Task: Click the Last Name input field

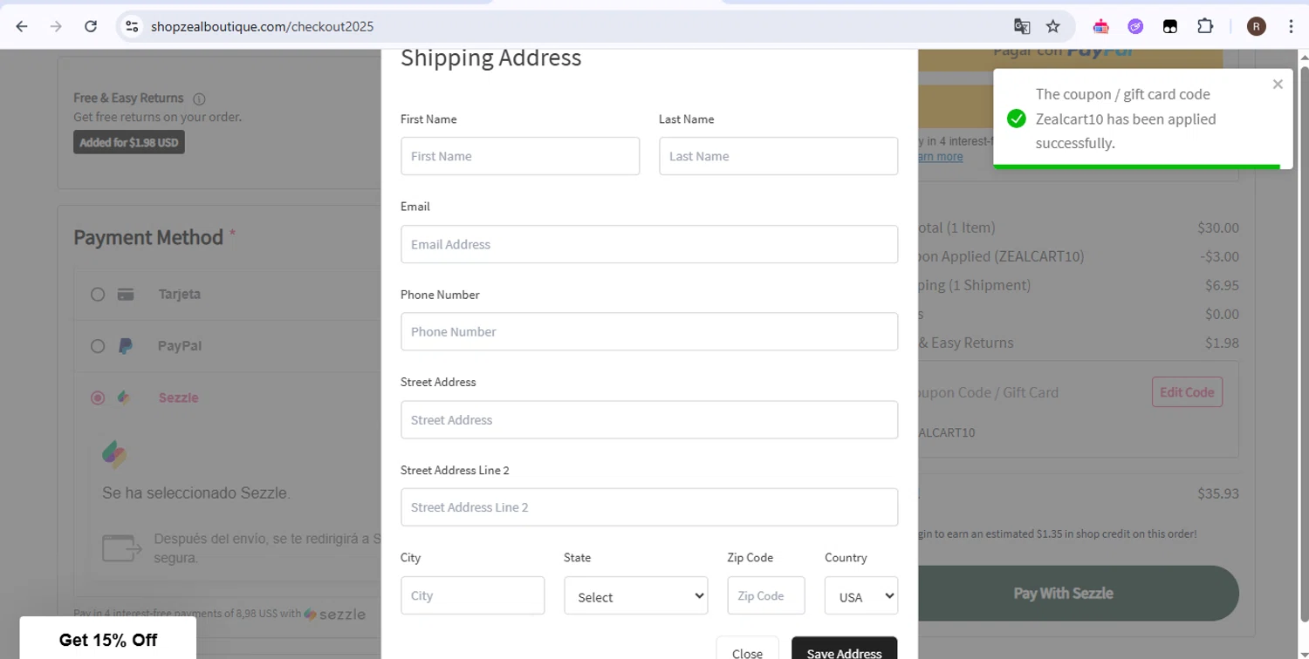Action: [778, 156]
